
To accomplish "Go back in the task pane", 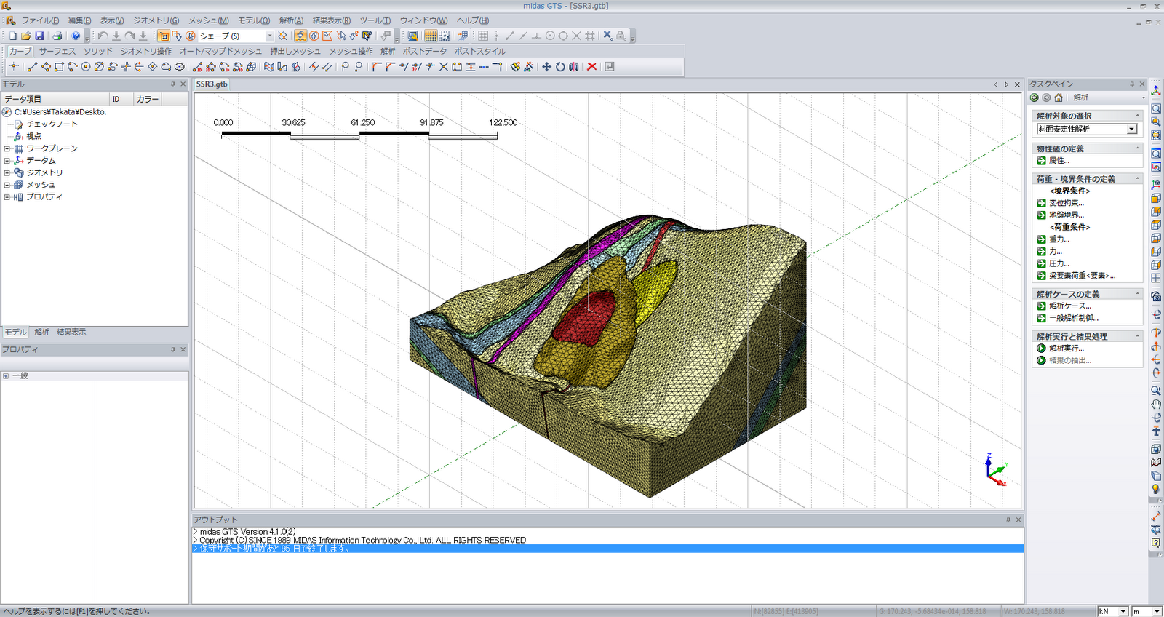I will click(x=1035, y=97).
